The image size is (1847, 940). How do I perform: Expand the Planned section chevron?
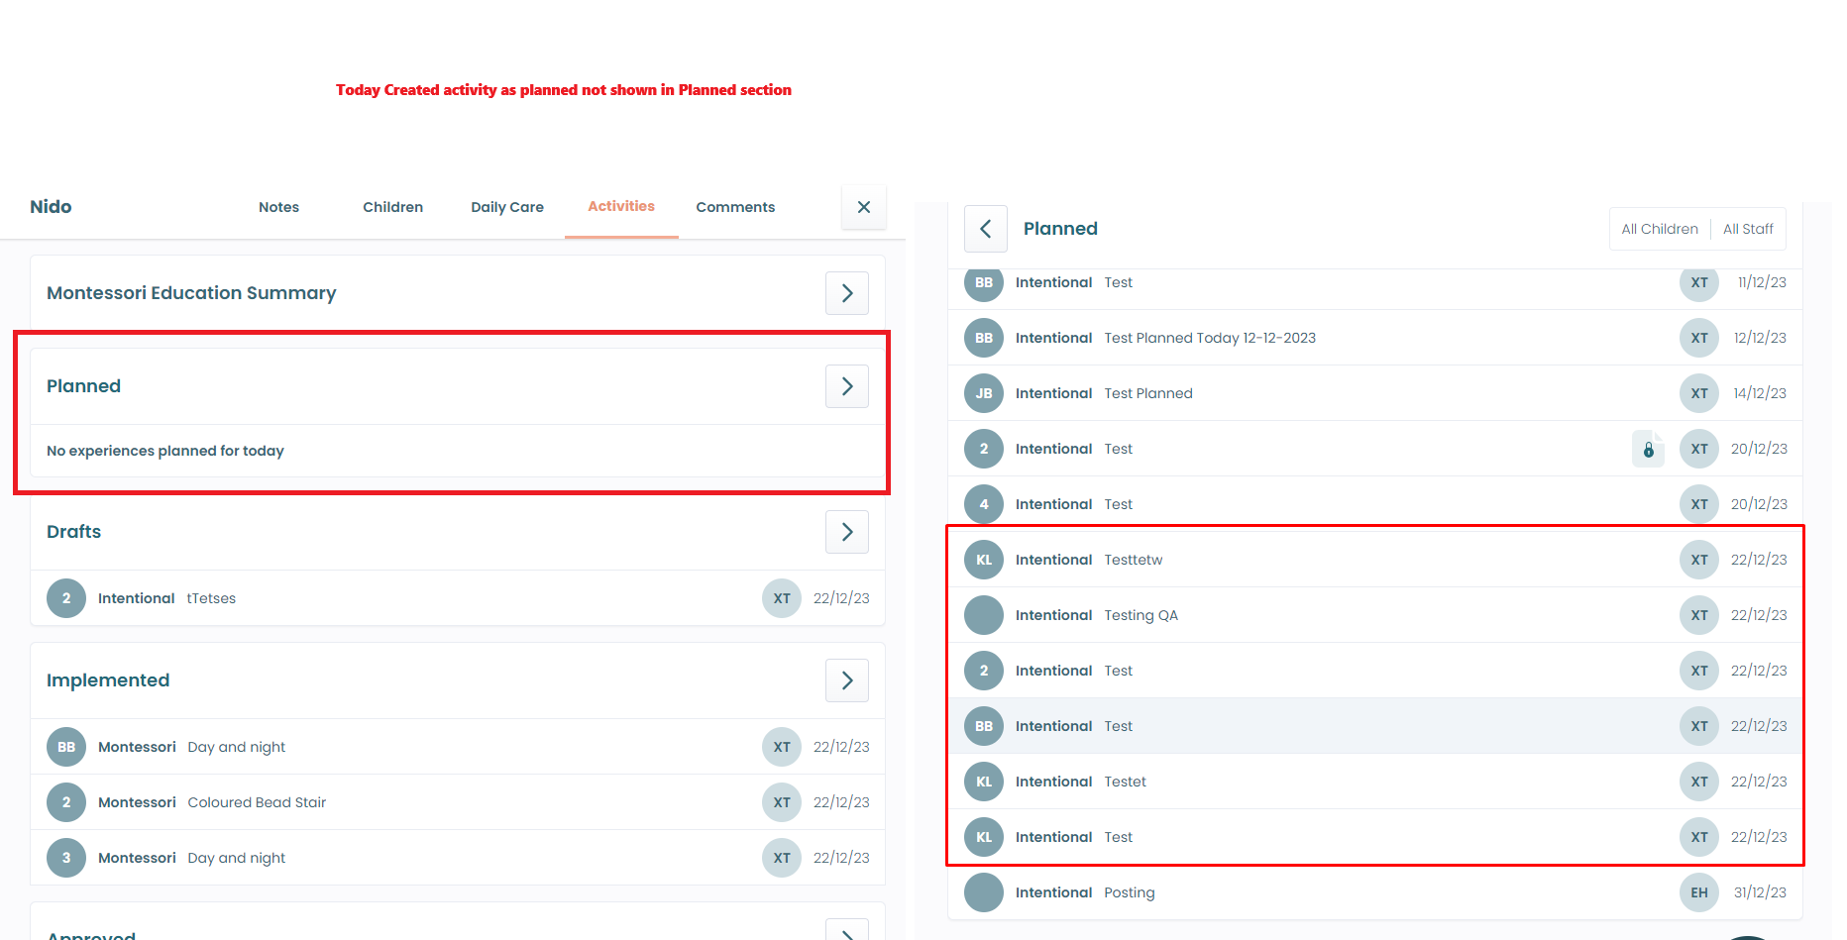(846, 386)
